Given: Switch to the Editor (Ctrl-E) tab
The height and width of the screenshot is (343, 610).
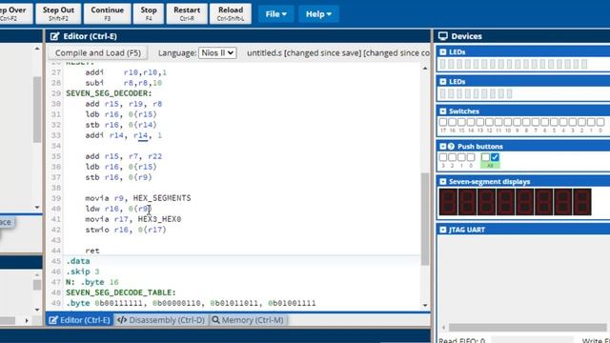Looking at the screenshot, I should pos(80,320).
